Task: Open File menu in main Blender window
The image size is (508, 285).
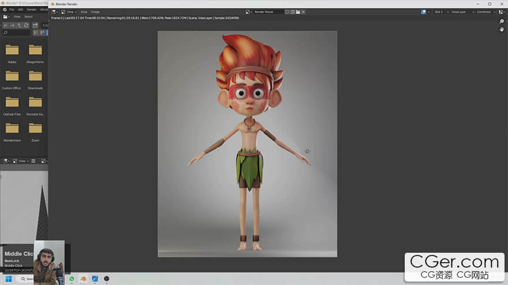Action: point(12,10)
